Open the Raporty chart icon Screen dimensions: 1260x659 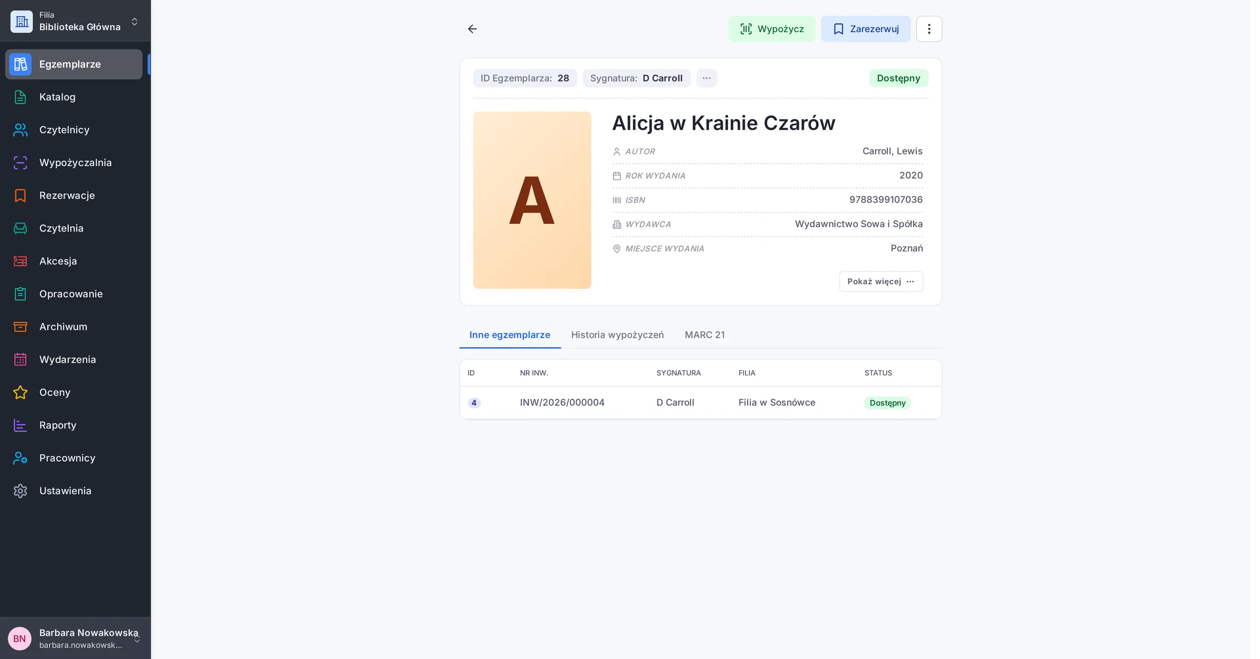[20, 425]
